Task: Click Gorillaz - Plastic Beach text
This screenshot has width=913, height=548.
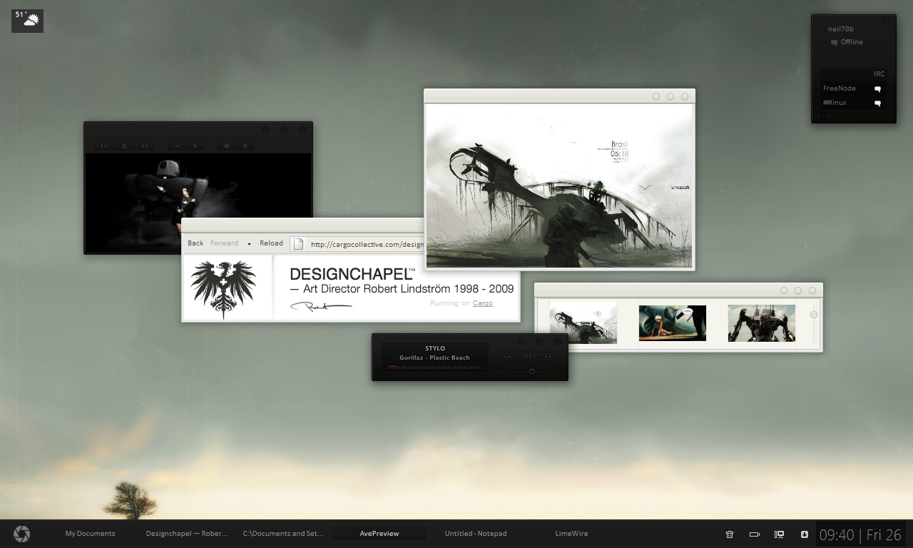Action: 434,357
